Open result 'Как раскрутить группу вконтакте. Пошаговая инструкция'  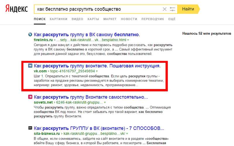point(97,66)
